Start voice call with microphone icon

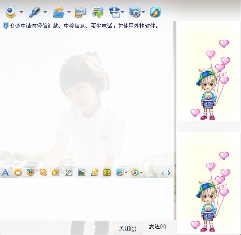35,12
